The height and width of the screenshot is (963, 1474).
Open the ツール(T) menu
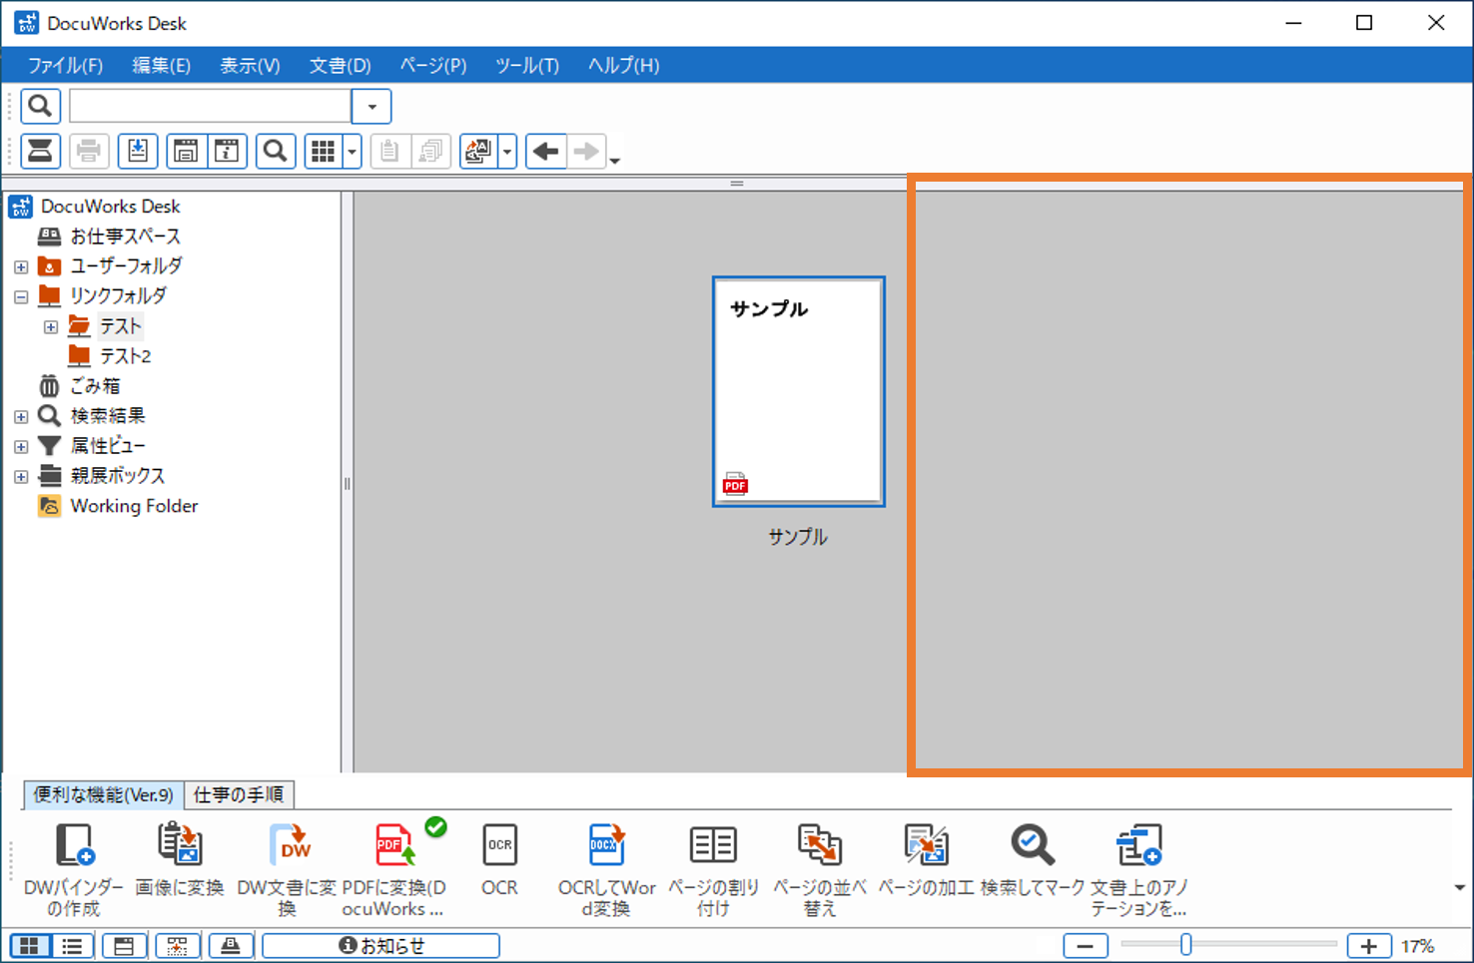click(527, 66)
